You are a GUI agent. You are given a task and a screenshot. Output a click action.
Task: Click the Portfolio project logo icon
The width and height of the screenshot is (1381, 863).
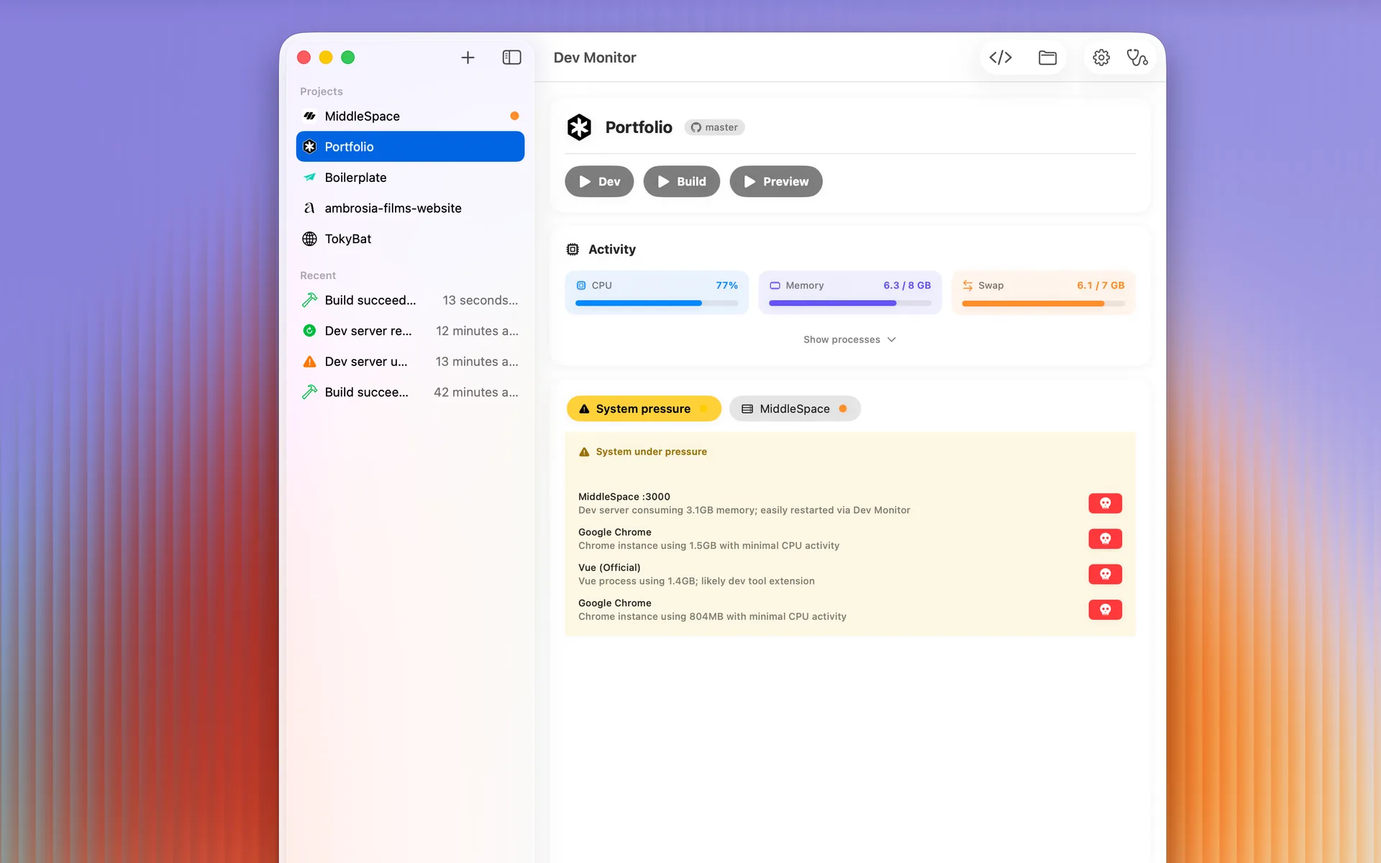579,127
